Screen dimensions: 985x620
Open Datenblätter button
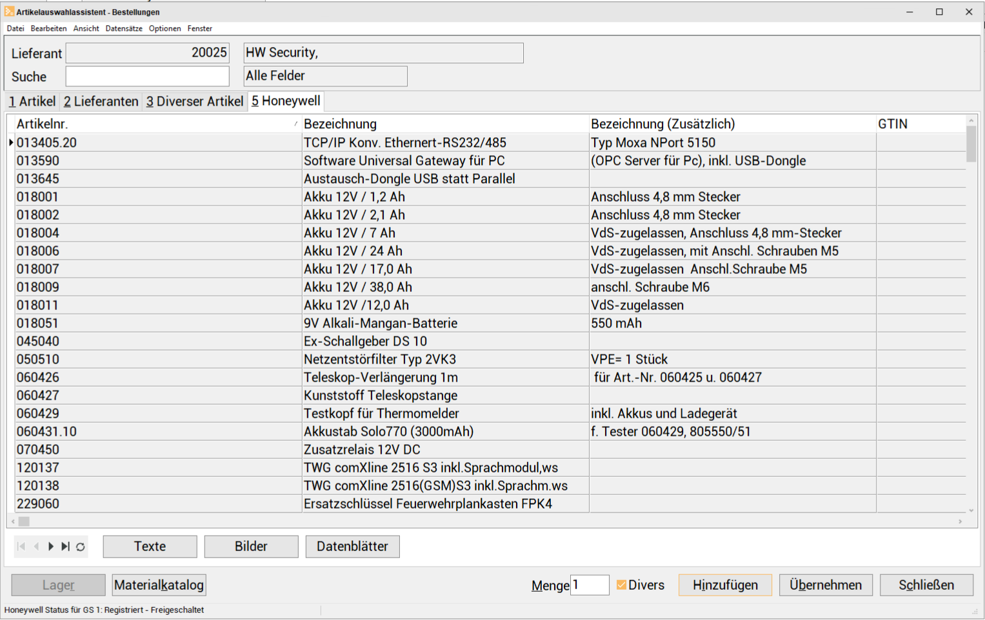coord(352,547)
